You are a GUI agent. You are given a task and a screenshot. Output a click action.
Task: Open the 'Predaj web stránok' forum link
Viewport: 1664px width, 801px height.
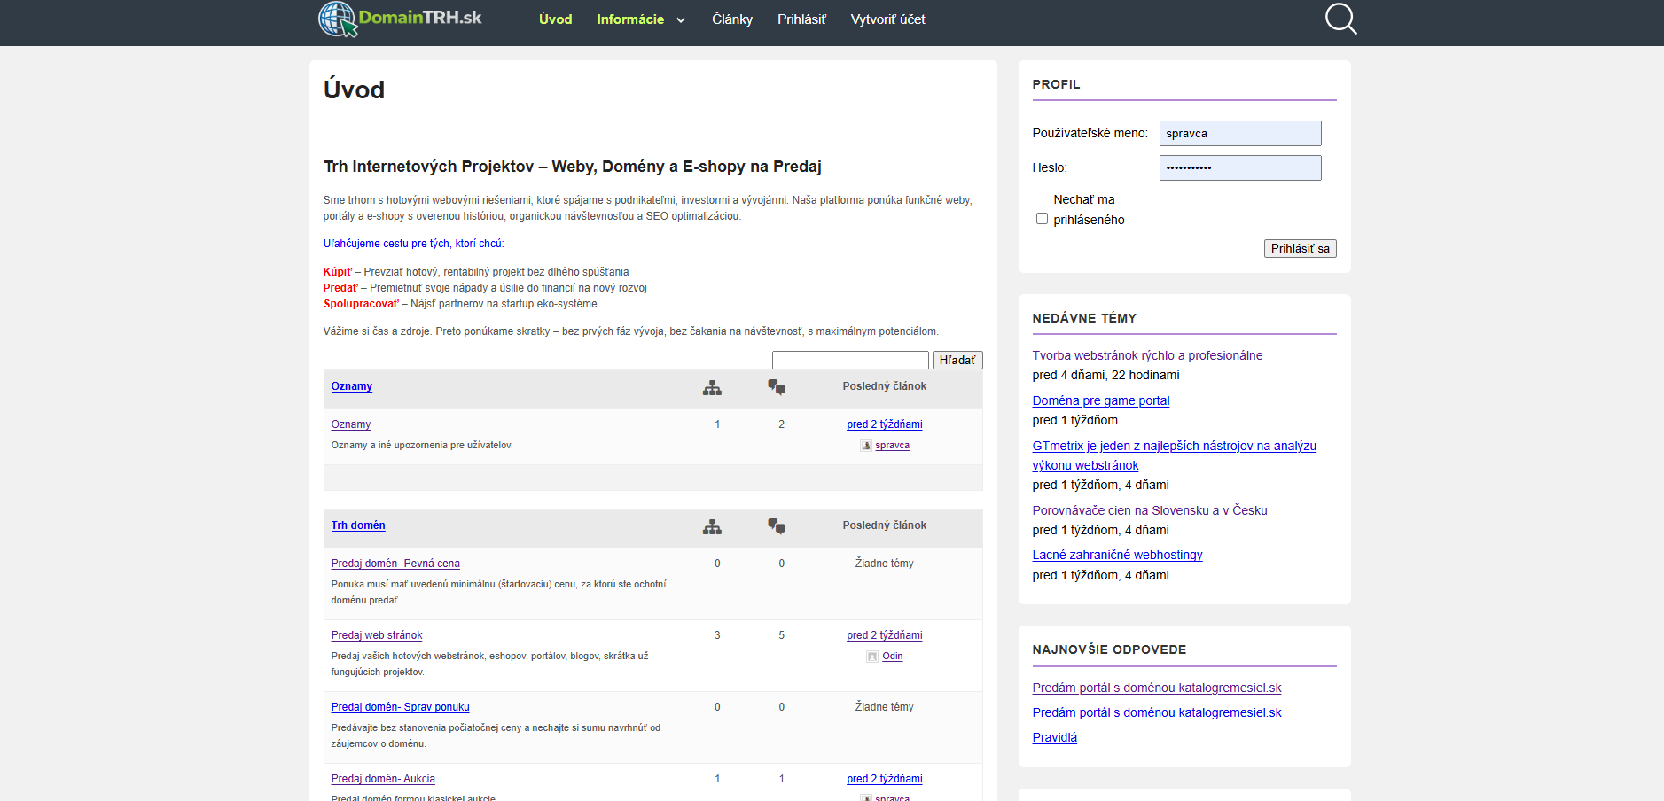(x=376, y=635)
